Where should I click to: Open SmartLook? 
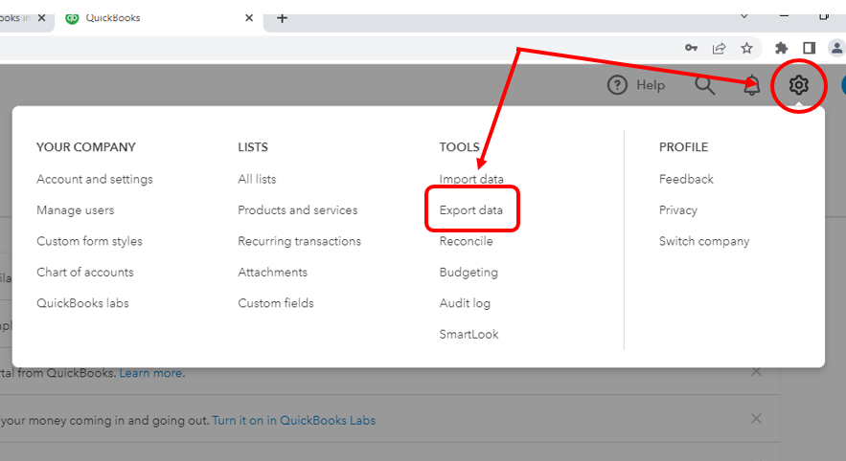coord(469,334)
